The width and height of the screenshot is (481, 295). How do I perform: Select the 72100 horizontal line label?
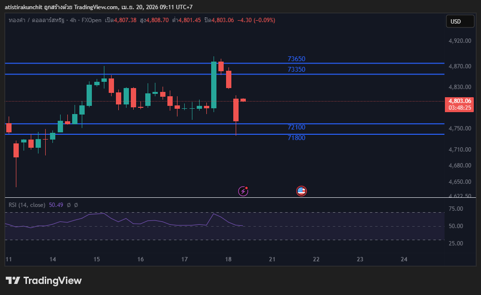tap(296, 127)
